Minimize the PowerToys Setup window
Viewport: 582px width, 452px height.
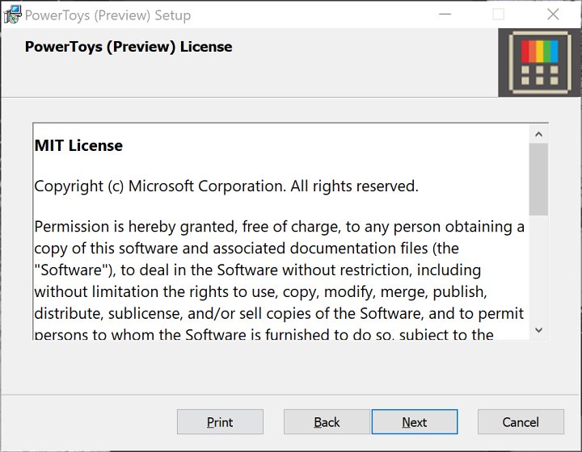click(444, 15)
